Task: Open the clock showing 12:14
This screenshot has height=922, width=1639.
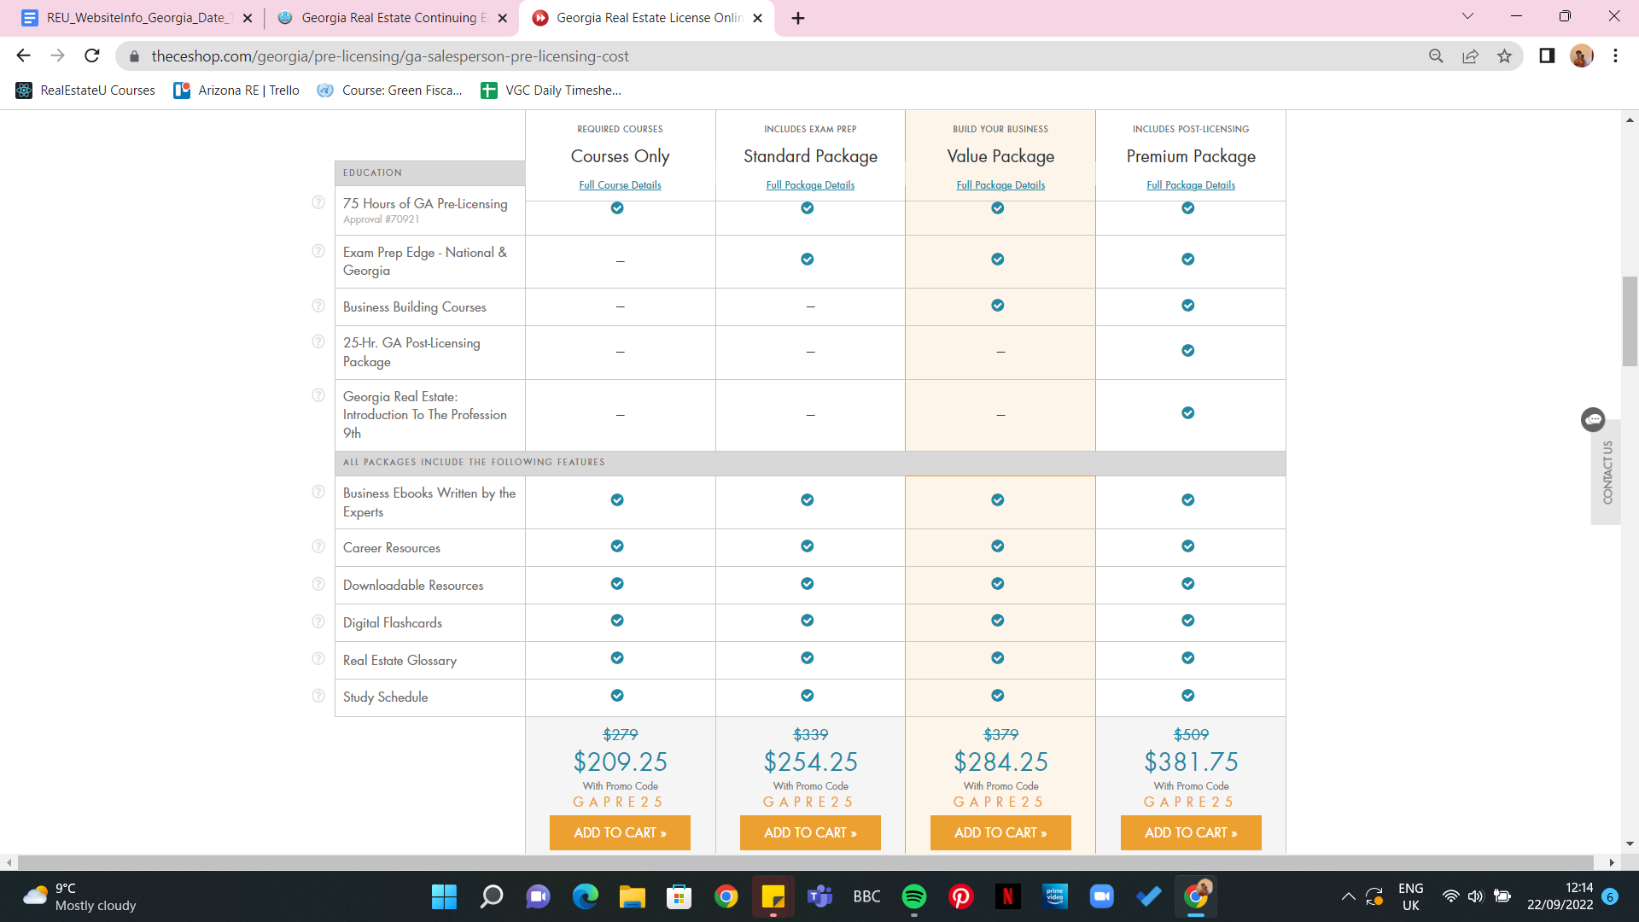Action: pos(1560,896)
